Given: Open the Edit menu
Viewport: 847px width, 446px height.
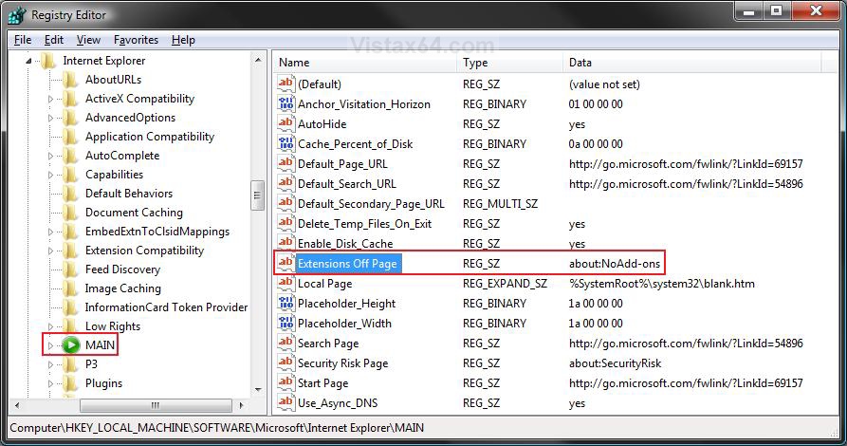Looking at the screenshot, I should tap(54, 40).
